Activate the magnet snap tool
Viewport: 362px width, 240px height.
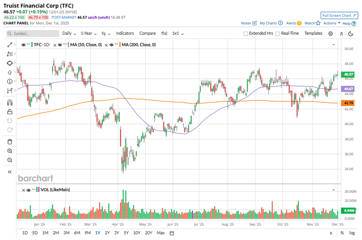(10, 102)
